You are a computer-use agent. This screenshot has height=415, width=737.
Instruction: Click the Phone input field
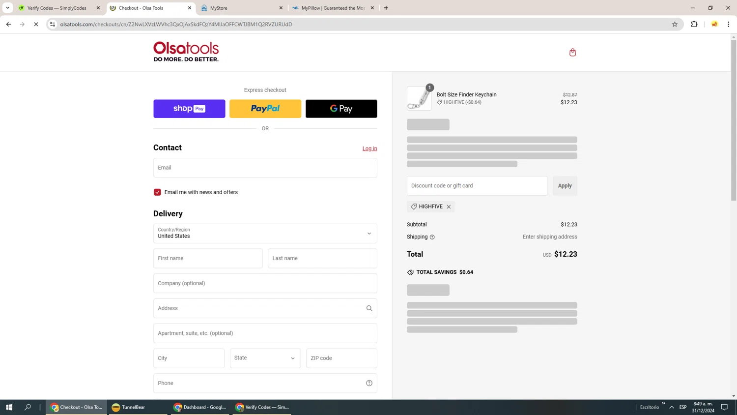pyautogui.click(x=265, y=383)
